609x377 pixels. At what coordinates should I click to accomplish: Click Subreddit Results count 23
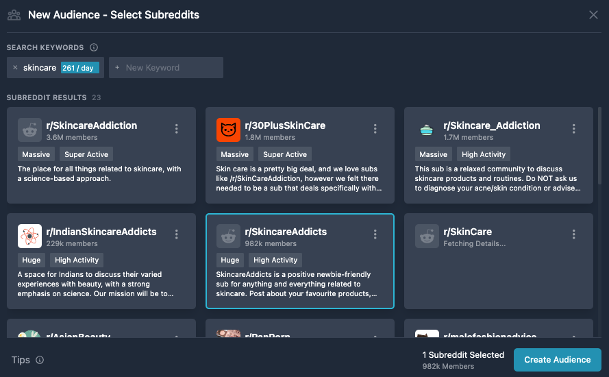click(x=97, y=97)
